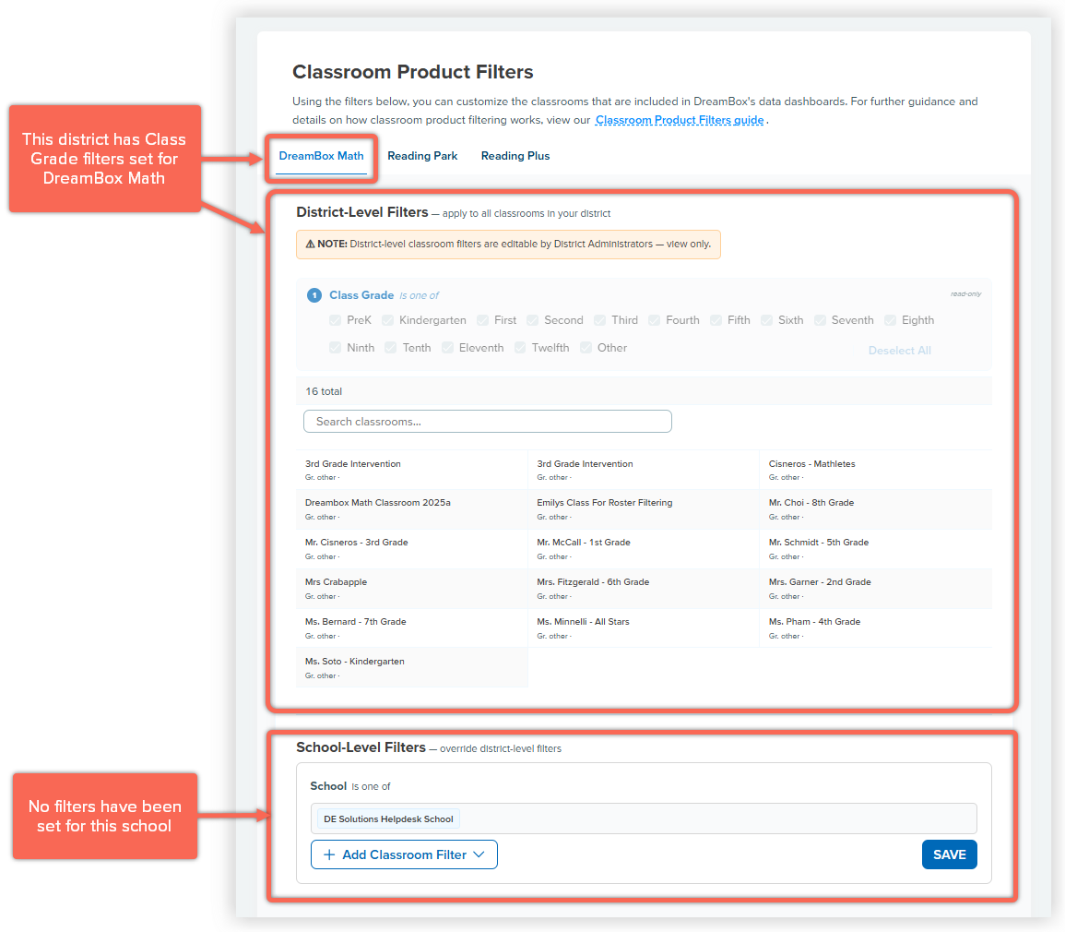
Task: Switch to the DreamBox Math tab
Action: 321,156
